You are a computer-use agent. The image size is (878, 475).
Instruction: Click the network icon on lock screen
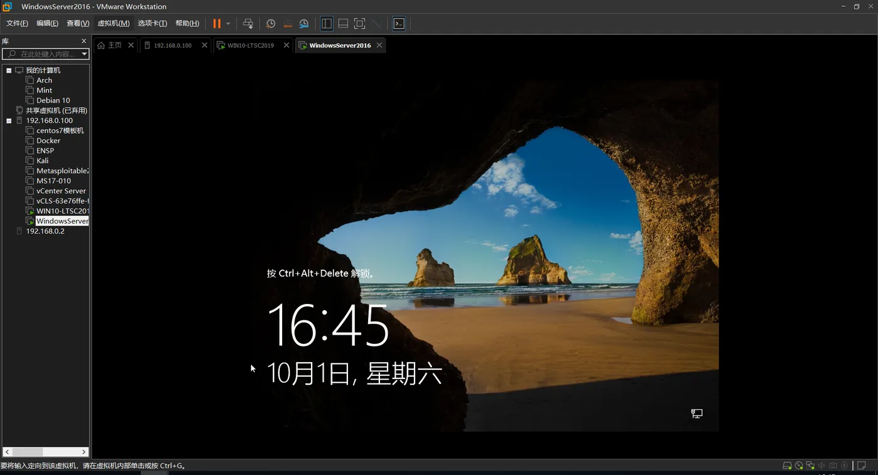tap(697, 414)
